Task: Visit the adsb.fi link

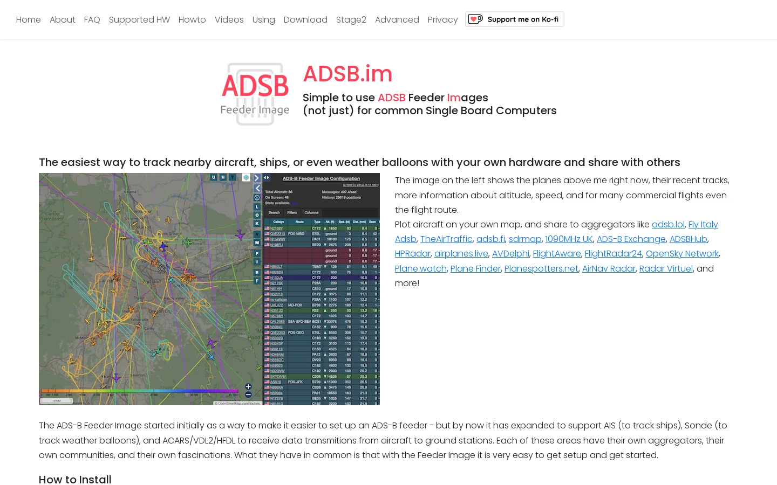Action: point(490,239)
